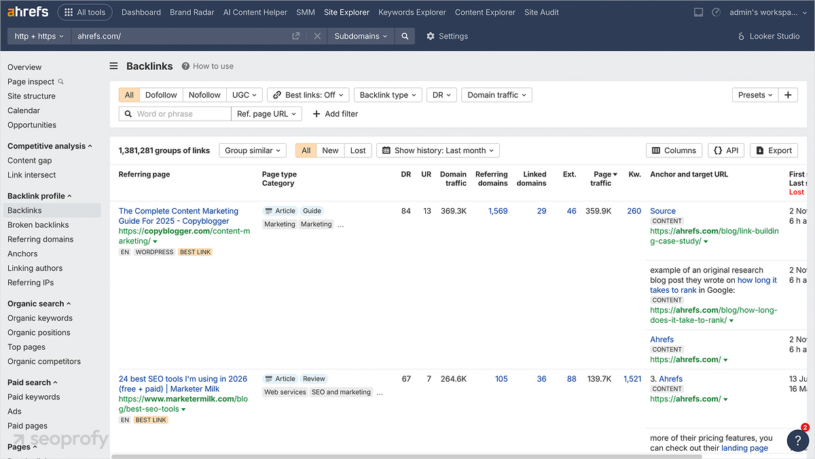The width and height of the screenshot is (815, 459).
Task: Enable the Best links filter
Action: 308,94
